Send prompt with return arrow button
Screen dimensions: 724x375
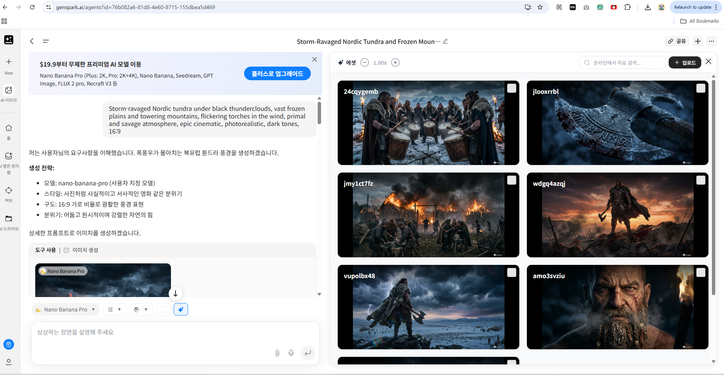(x=308, y=353)
